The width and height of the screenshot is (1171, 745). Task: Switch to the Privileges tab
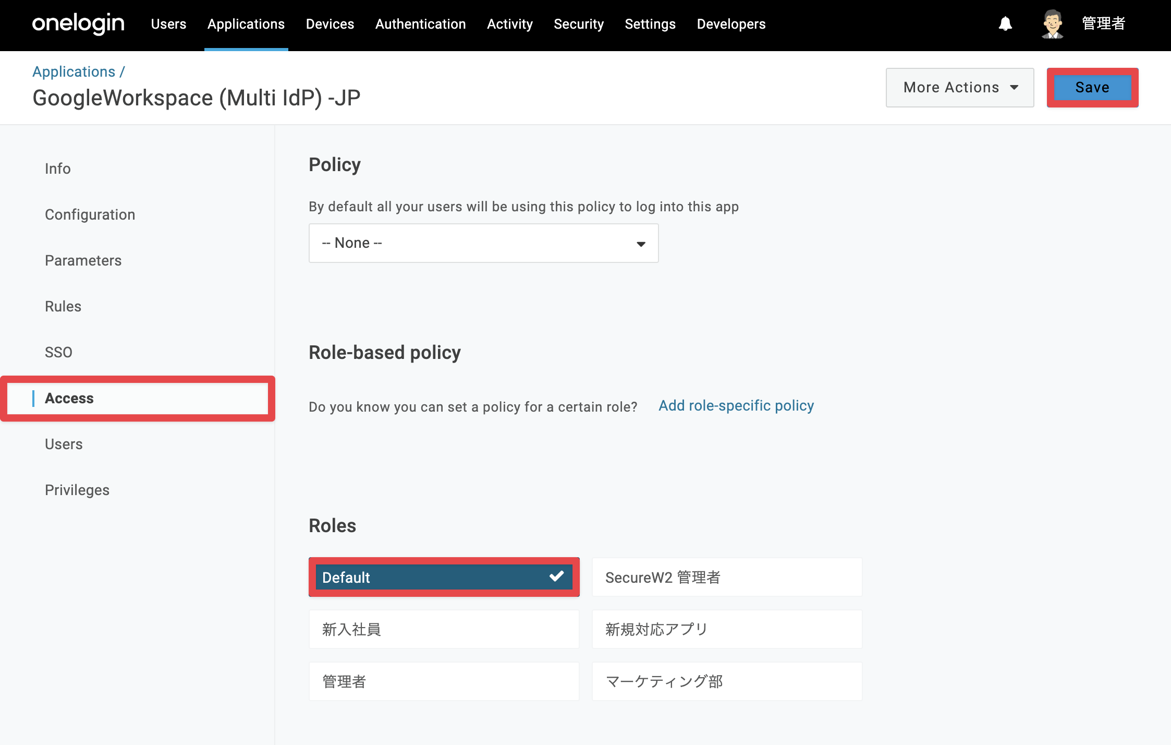(x=77, y=490)
